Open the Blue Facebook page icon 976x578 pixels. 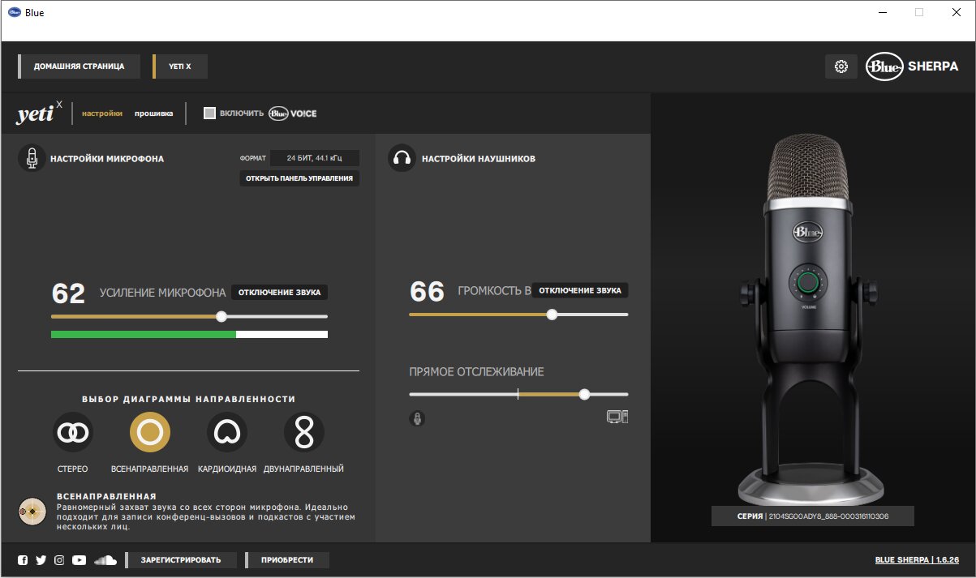click(x=23, y=560)
